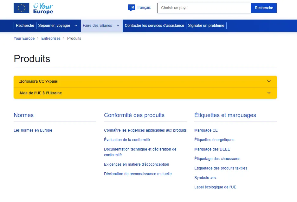Open the Étiquettes et marquages heading
Screen dimensions: 297x202
(225, 115)
